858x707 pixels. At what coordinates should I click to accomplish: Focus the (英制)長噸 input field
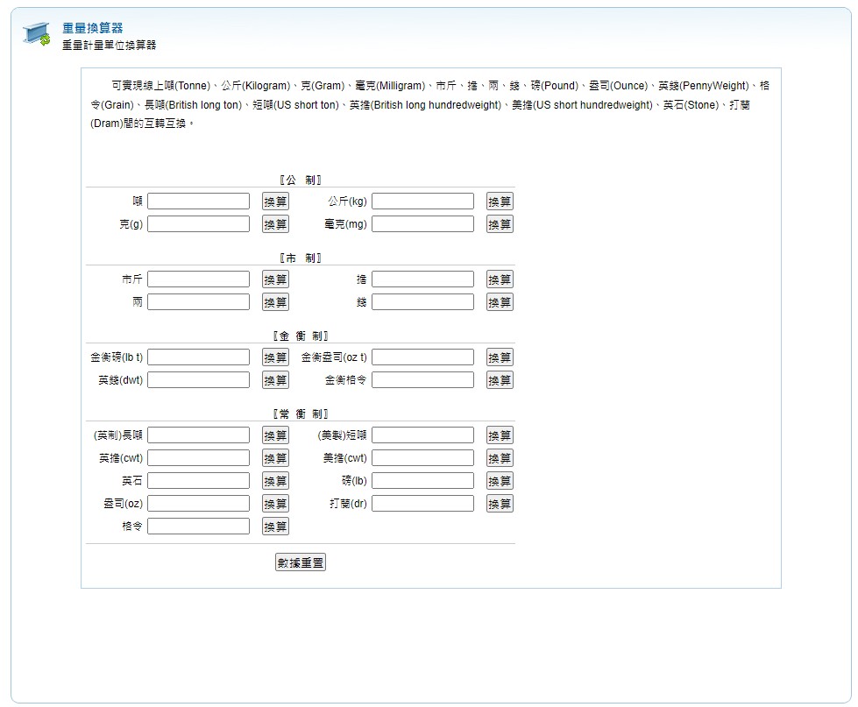pos(199,435)
